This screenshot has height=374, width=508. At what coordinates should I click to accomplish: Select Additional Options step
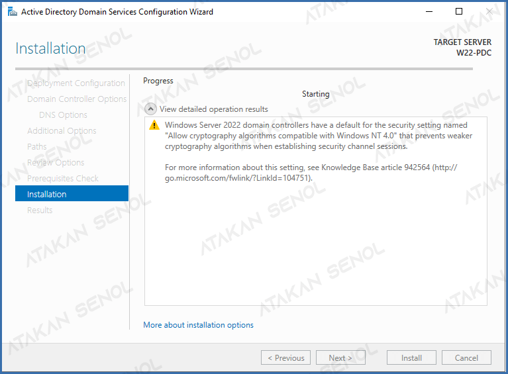click(x=62, y=131)
